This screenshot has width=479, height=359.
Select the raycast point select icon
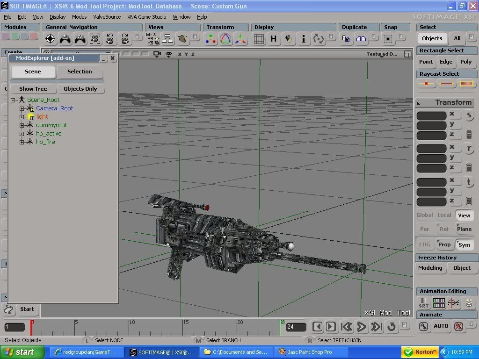(x=426, y=83)
